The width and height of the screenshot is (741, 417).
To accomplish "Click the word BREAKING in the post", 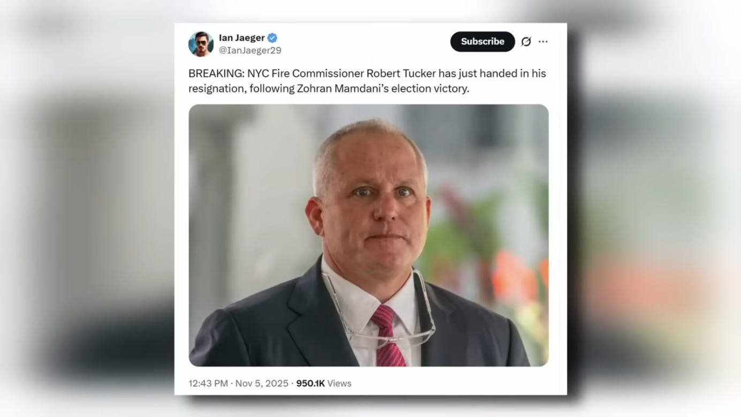I will tap(216, 73).
